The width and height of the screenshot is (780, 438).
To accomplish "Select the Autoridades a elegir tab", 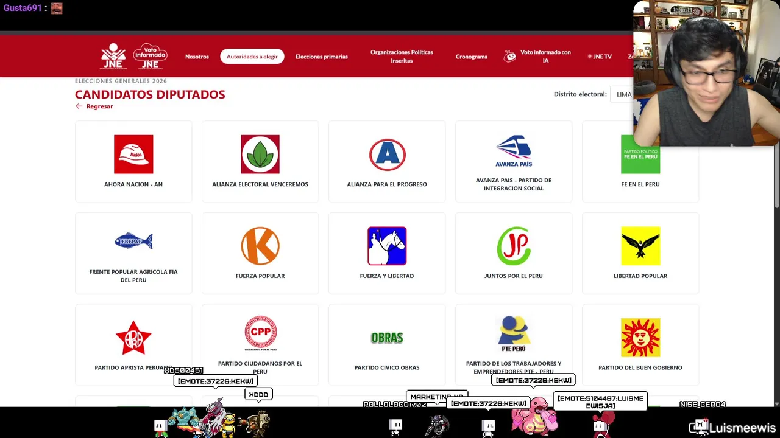I will point(252,57).
